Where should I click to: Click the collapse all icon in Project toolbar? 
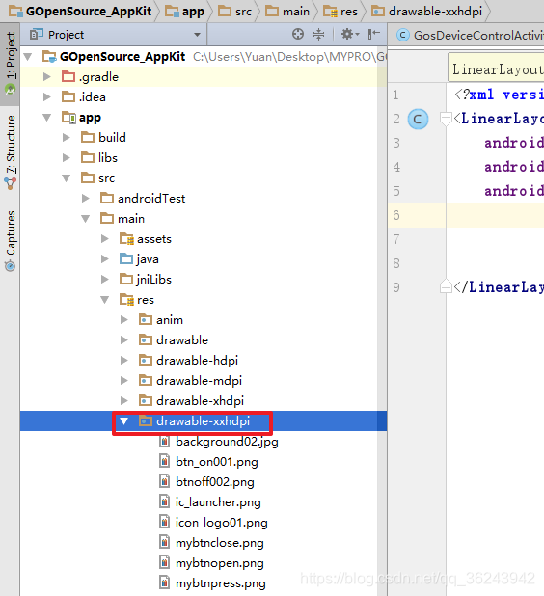tap(318, 34)
